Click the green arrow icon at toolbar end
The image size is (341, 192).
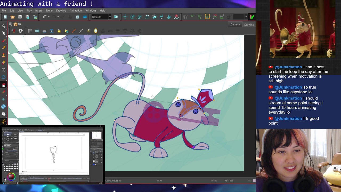click(x=252, y=17)
